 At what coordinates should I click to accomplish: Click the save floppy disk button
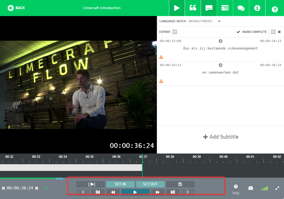(x=180, y=184)
